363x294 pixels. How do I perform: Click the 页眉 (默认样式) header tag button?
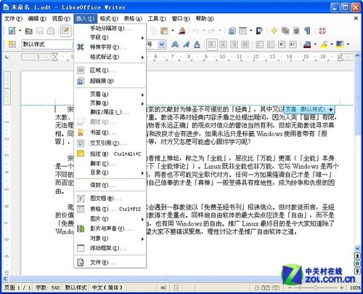309,109
